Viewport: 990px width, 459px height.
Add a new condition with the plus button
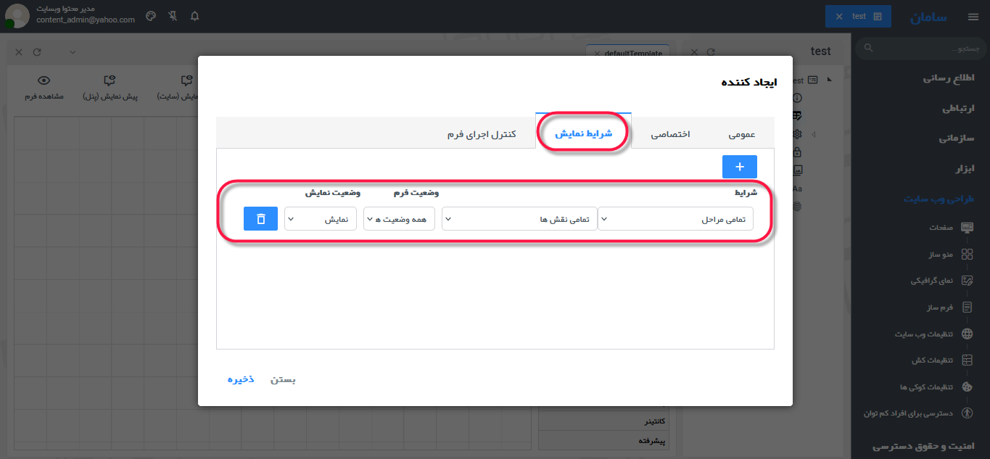click(x=740, y=167)
